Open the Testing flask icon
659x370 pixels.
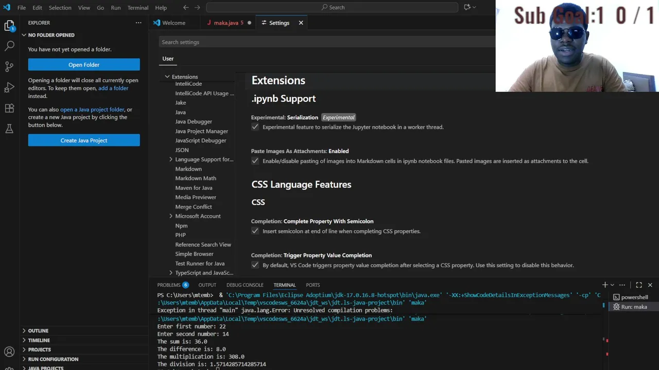[x=9, y=129]
